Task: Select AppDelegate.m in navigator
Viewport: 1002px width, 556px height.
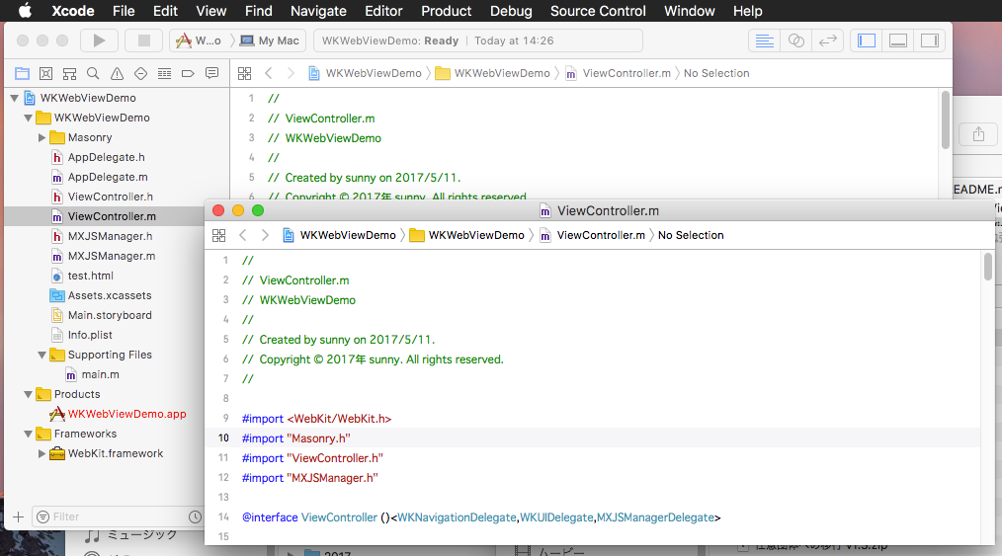Action: (108, 177)
